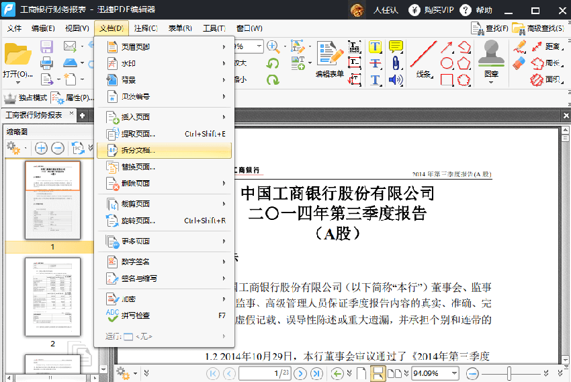The image size is (571, 382).
Task: Select the rectangle shape tool
Action: point(447,80)
